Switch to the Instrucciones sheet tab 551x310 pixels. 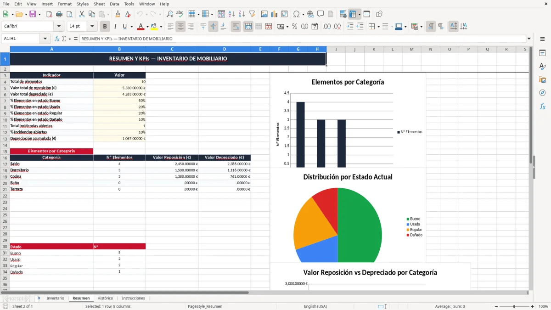point(133,298)
